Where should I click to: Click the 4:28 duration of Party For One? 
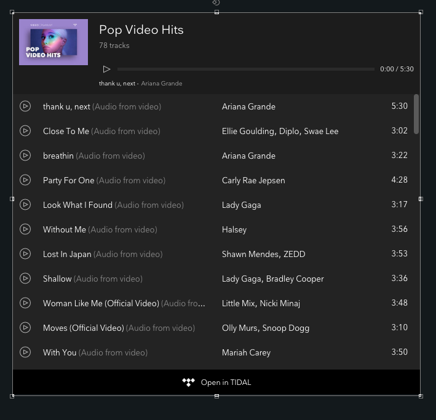tap(399, 180)
